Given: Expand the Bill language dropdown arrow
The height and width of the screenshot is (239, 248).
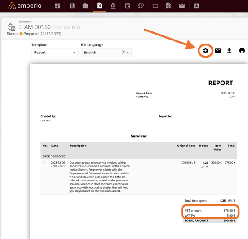Looking at the screenshot, I should click(128, 53).
